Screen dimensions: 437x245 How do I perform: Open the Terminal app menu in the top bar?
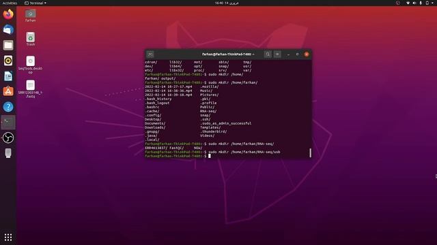coord(36,3)
